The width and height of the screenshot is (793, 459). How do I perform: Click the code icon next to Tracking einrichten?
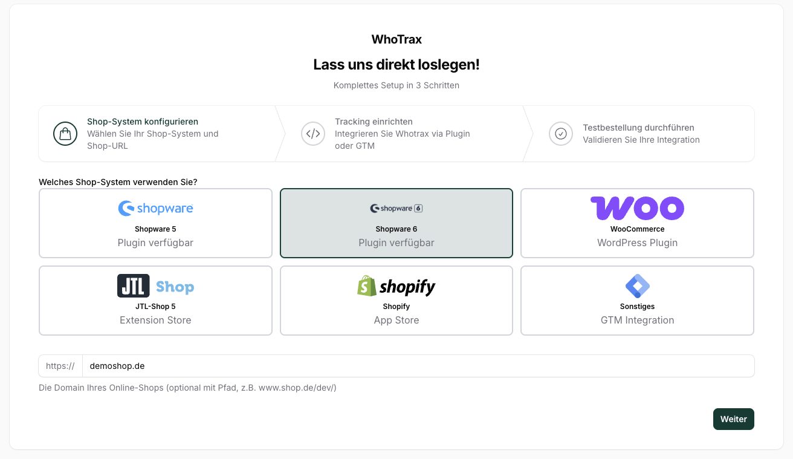[313, 134]
